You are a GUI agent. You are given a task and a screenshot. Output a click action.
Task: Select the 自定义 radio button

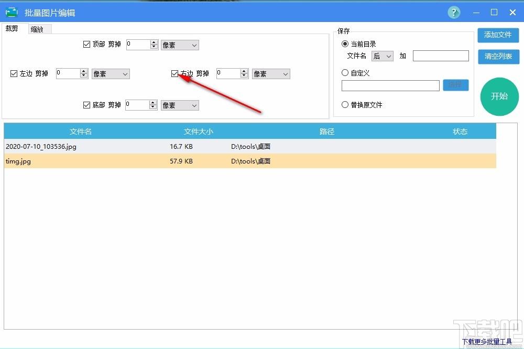pos(345,73)
